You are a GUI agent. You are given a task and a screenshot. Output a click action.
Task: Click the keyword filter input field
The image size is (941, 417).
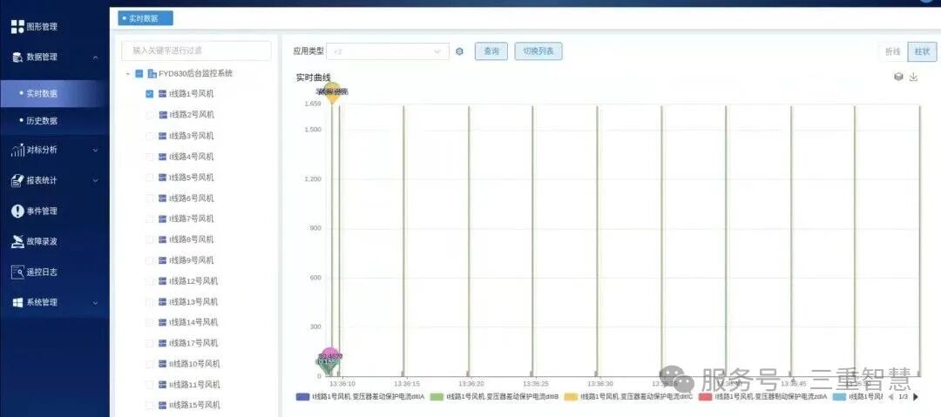click(x=196, y=51)
